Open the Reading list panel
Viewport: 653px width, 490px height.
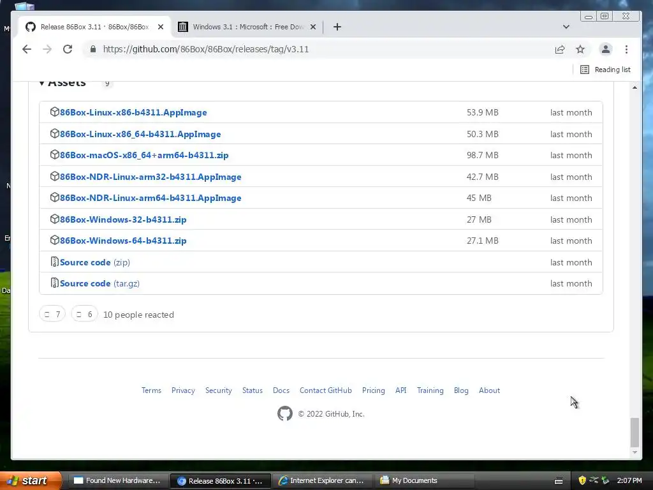(606, 70)
